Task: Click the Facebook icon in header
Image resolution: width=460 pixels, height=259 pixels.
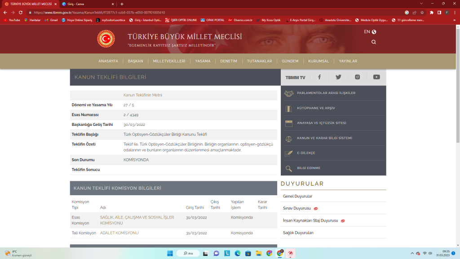Action: [319, 77]
